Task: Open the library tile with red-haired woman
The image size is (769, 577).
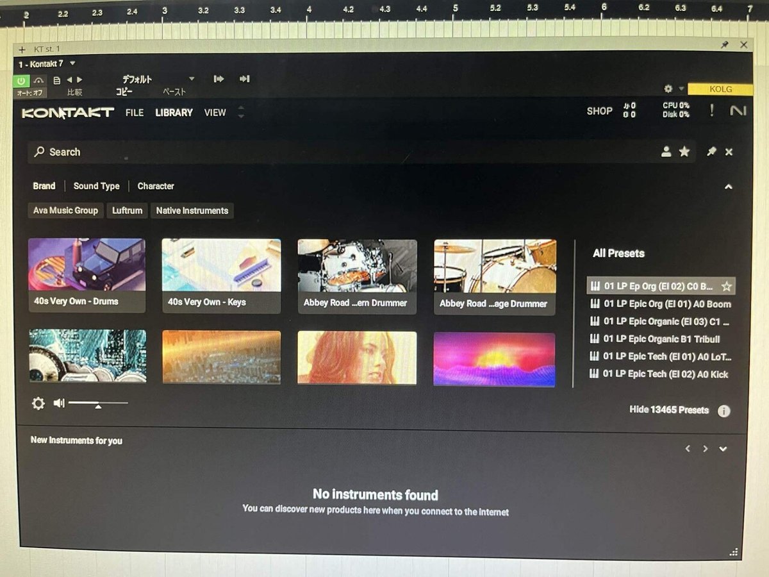Action: 357,357
